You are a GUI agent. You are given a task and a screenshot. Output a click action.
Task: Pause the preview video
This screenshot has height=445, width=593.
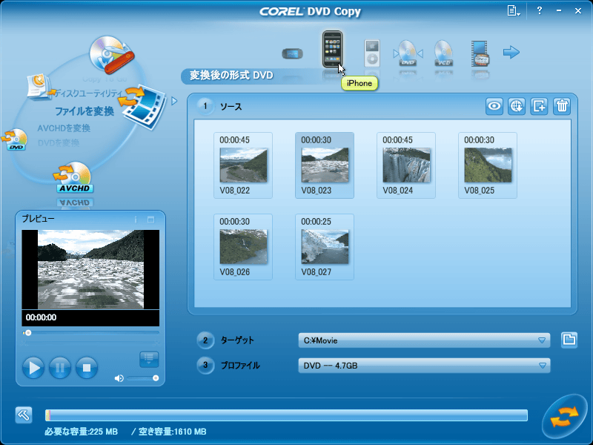click(x=60, y=367)
